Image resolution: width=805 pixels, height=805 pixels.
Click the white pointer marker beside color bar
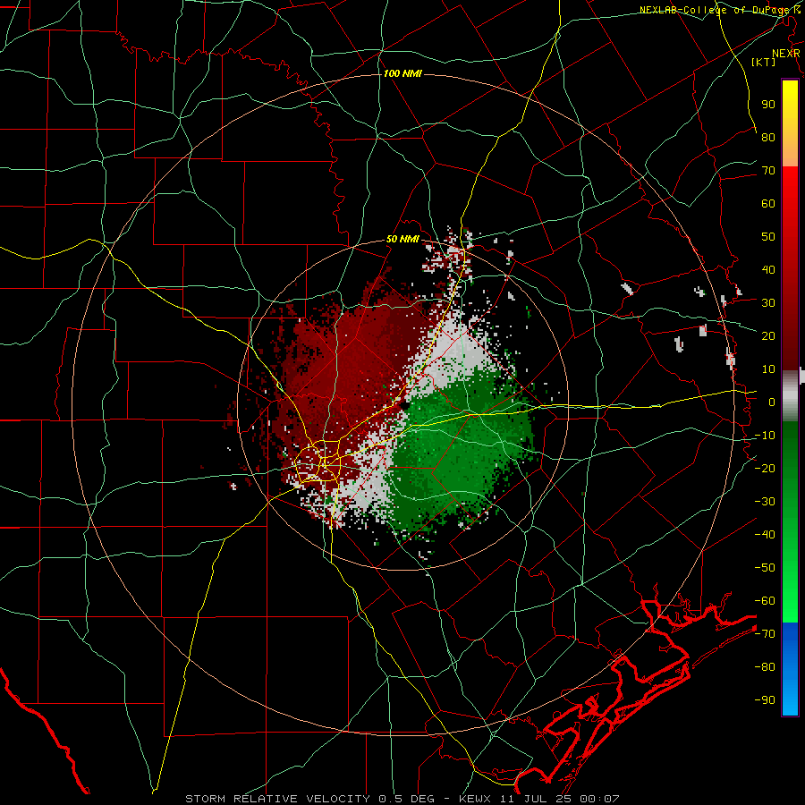click(802, 376)
